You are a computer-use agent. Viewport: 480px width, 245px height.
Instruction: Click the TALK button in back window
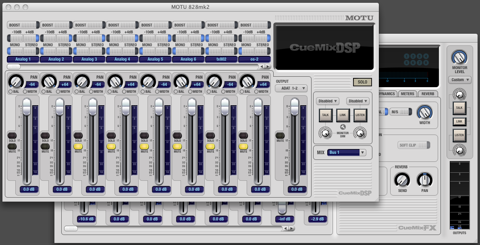[x=459, y=108]
